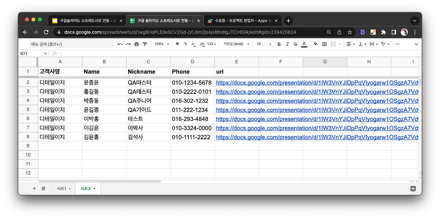The width and height of the screenshot is (440, 219).
Task: Close the 수료증 Apps Script browser tab
Action: pos(276,21)
